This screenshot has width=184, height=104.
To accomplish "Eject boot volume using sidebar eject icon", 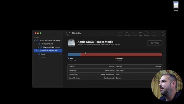I will [x=60, y=54].
